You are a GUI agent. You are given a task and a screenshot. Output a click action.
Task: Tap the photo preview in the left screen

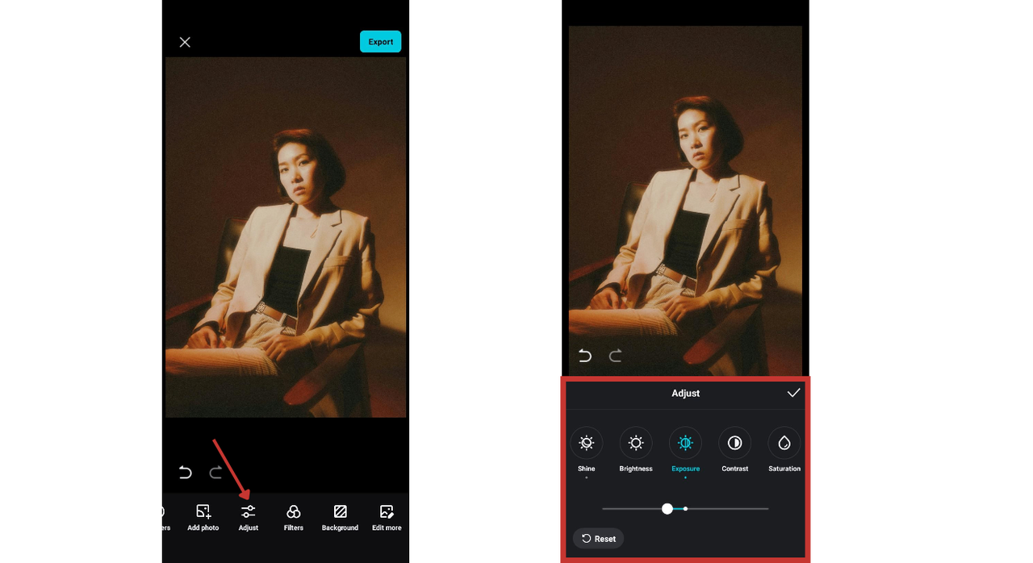click(286, 237)
